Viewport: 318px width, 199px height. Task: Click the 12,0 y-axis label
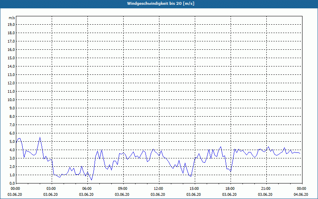coord(11,83)
